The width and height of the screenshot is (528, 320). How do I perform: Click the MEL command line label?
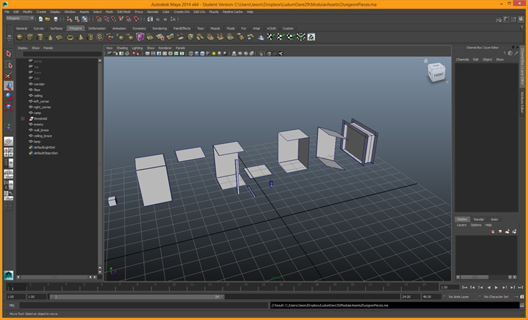coord(12,305)
